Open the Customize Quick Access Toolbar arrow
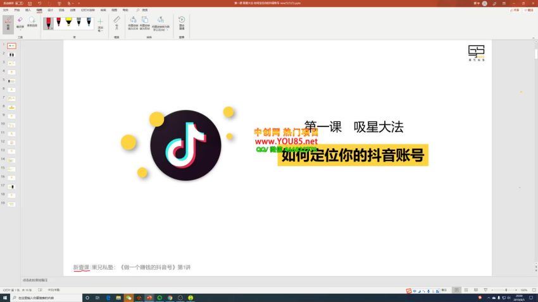Image resolution: width=538 pixels, height=302 pixels. [x=79, y=3]
